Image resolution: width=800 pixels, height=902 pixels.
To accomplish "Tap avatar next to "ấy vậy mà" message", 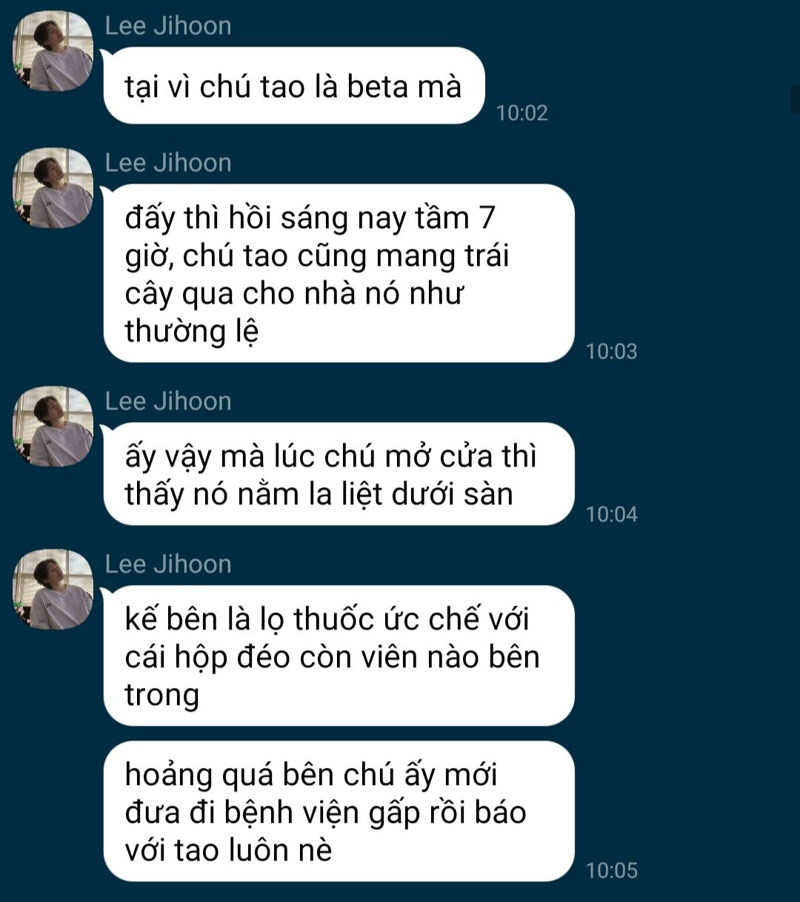I will pyautogui.click(x=53, y=427).
